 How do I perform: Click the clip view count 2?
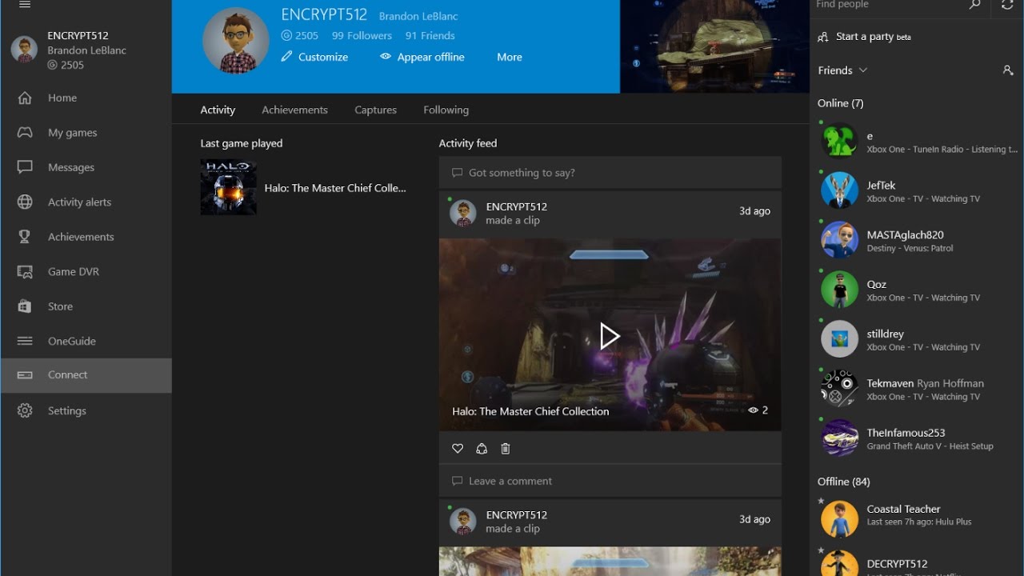pos(758,410)
